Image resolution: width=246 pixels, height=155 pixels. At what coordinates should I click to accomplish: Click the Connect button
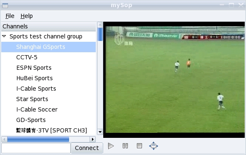[x=87, y=148]
